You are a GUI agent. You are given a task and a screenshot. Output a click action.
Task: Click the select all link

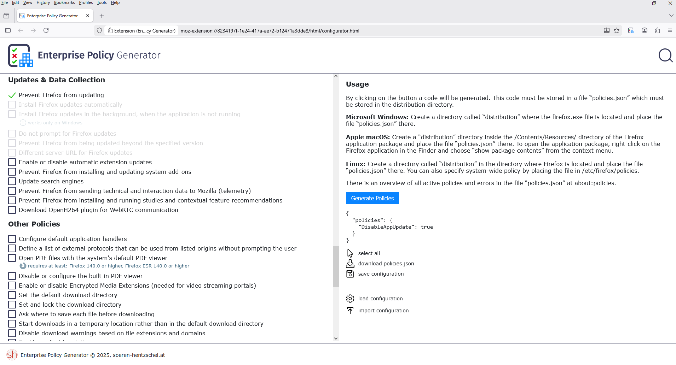[369, 253]
